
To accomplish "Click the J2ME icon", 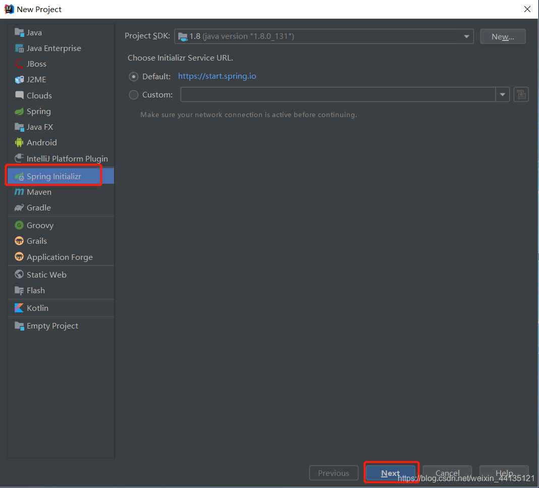I will point(19,80).
